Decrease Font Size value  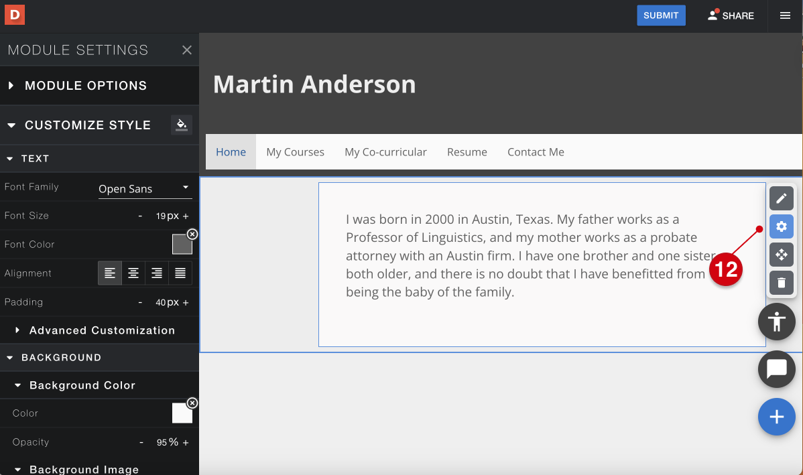coord(140,216)
